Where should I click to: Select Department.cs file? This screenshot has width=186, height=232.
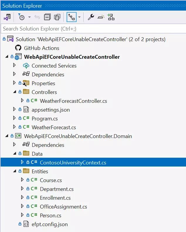point(57,189)
